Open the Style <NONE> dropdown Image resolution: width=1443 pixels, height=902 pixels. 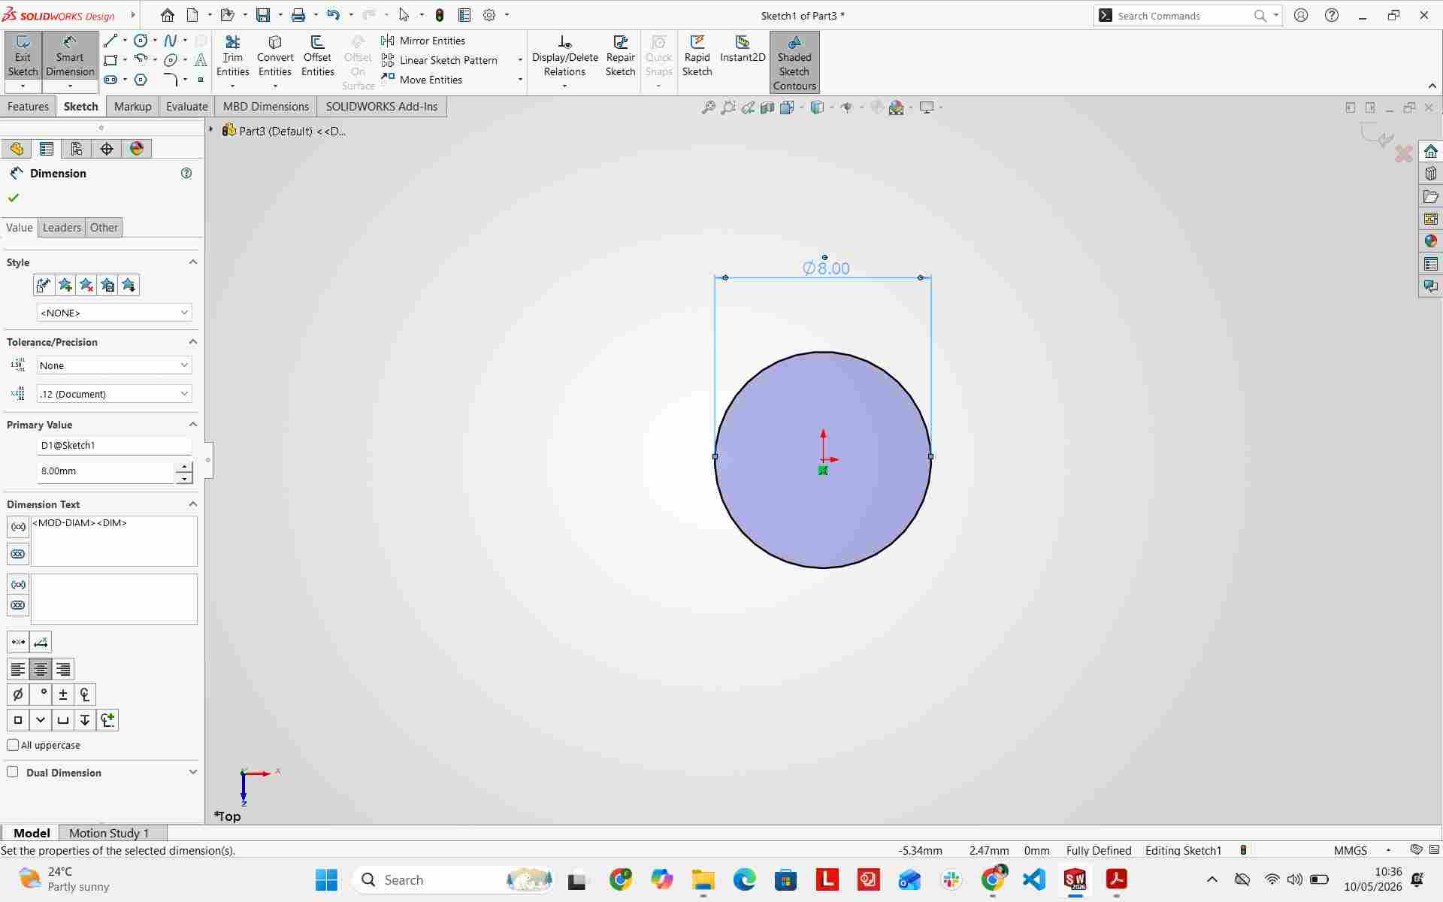[114, 313]
